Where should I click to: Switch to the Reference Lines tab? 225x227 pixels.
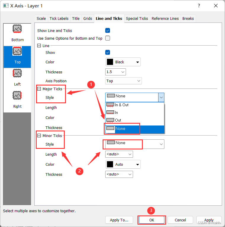pos(165,19)
